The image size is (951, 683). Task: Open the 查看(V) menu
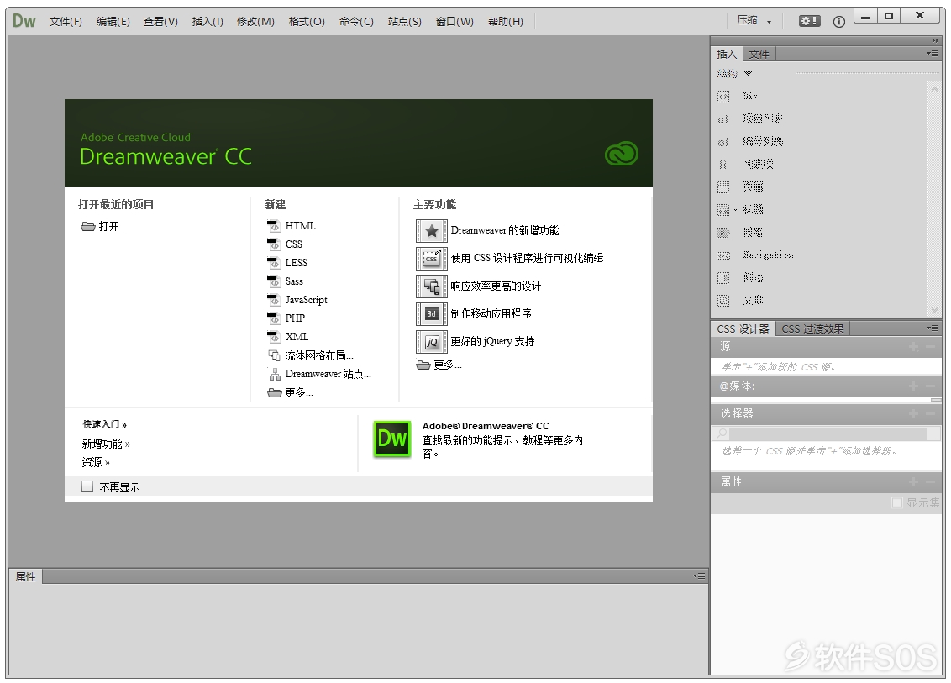point(160,21)
